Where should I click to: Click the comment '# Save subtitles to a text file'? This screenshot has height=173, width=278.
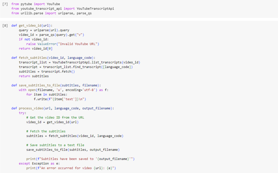(x=55, y=145)
